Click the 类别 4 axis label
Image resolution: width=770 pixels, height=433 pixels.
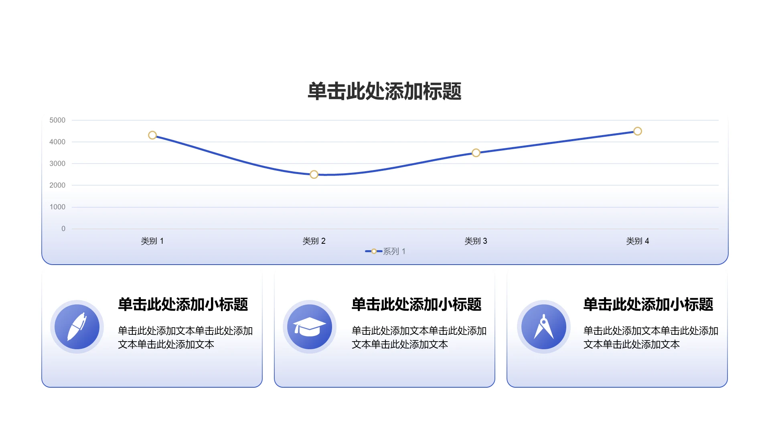point(638,241)
